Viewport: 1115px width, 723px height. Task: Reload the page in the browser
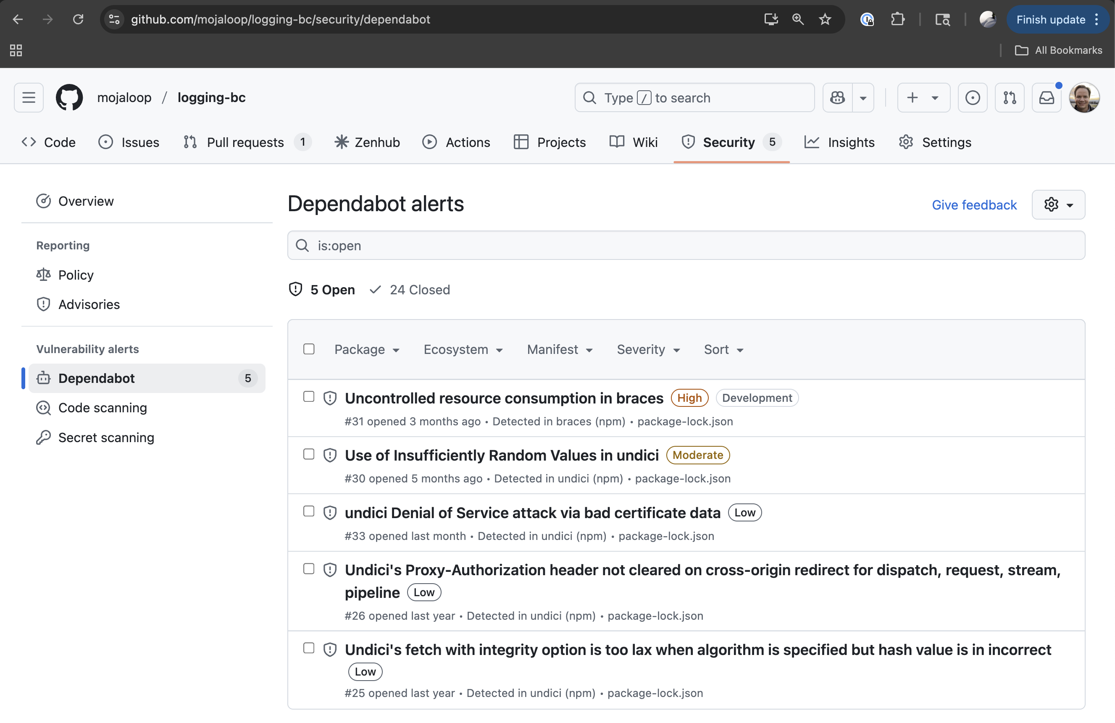click(78, 19)
